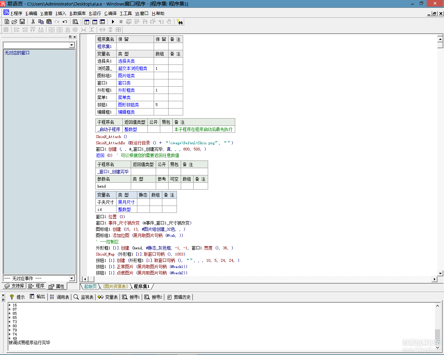Click the equal height sizing icon
Image resolution: width=444 pixels, height=355 pixels.
111,30
